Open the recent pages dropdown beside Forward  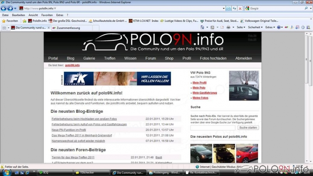tap(15, 8)
